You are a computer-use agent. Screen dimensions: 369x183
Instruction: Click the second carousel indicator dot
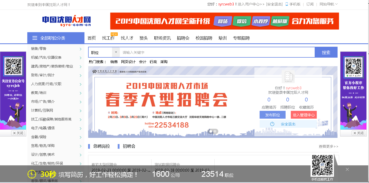[215, 131]
